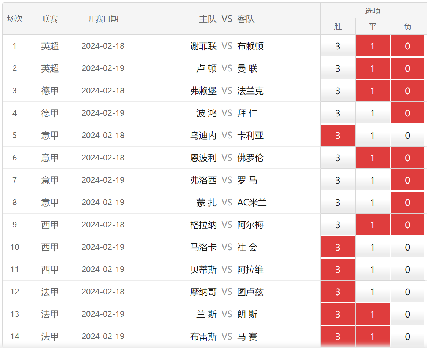Image resolution: width=427 pixels, height=352 pixels.
Task: Click 德甲 league cell in match 3
Action: [x=50, y=90]
